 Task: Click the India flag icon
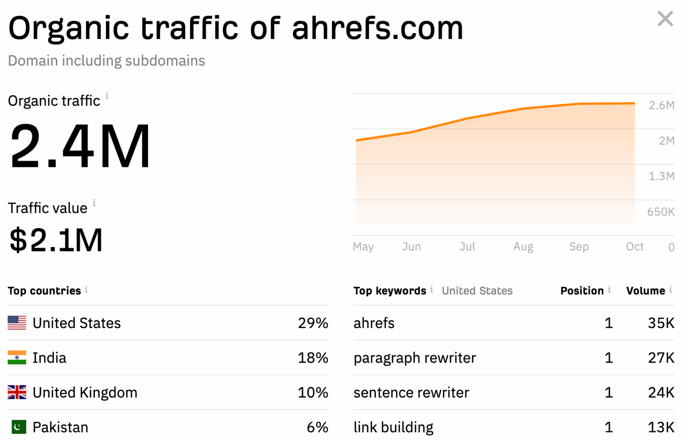click(x=16, y=357)
